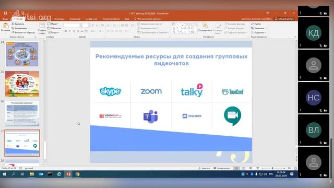
Task: Switch to the View (Вид) tab
Action: [x=127, y=19]
